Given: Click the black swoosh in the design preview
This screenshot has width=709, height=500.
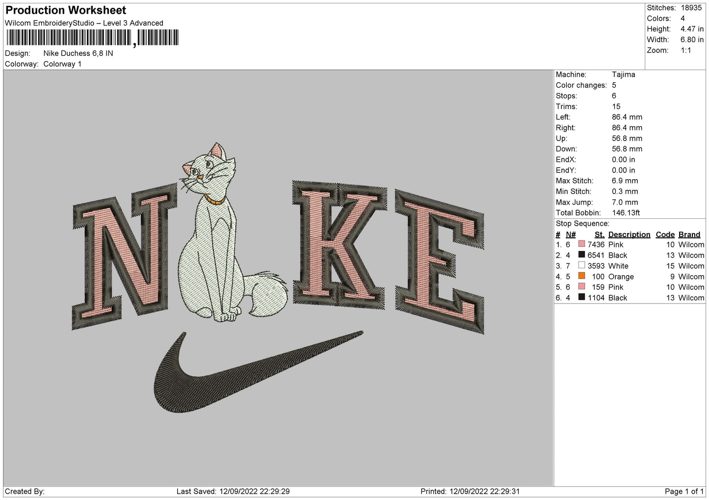Looking at the screenshot, I should point(259,372).
